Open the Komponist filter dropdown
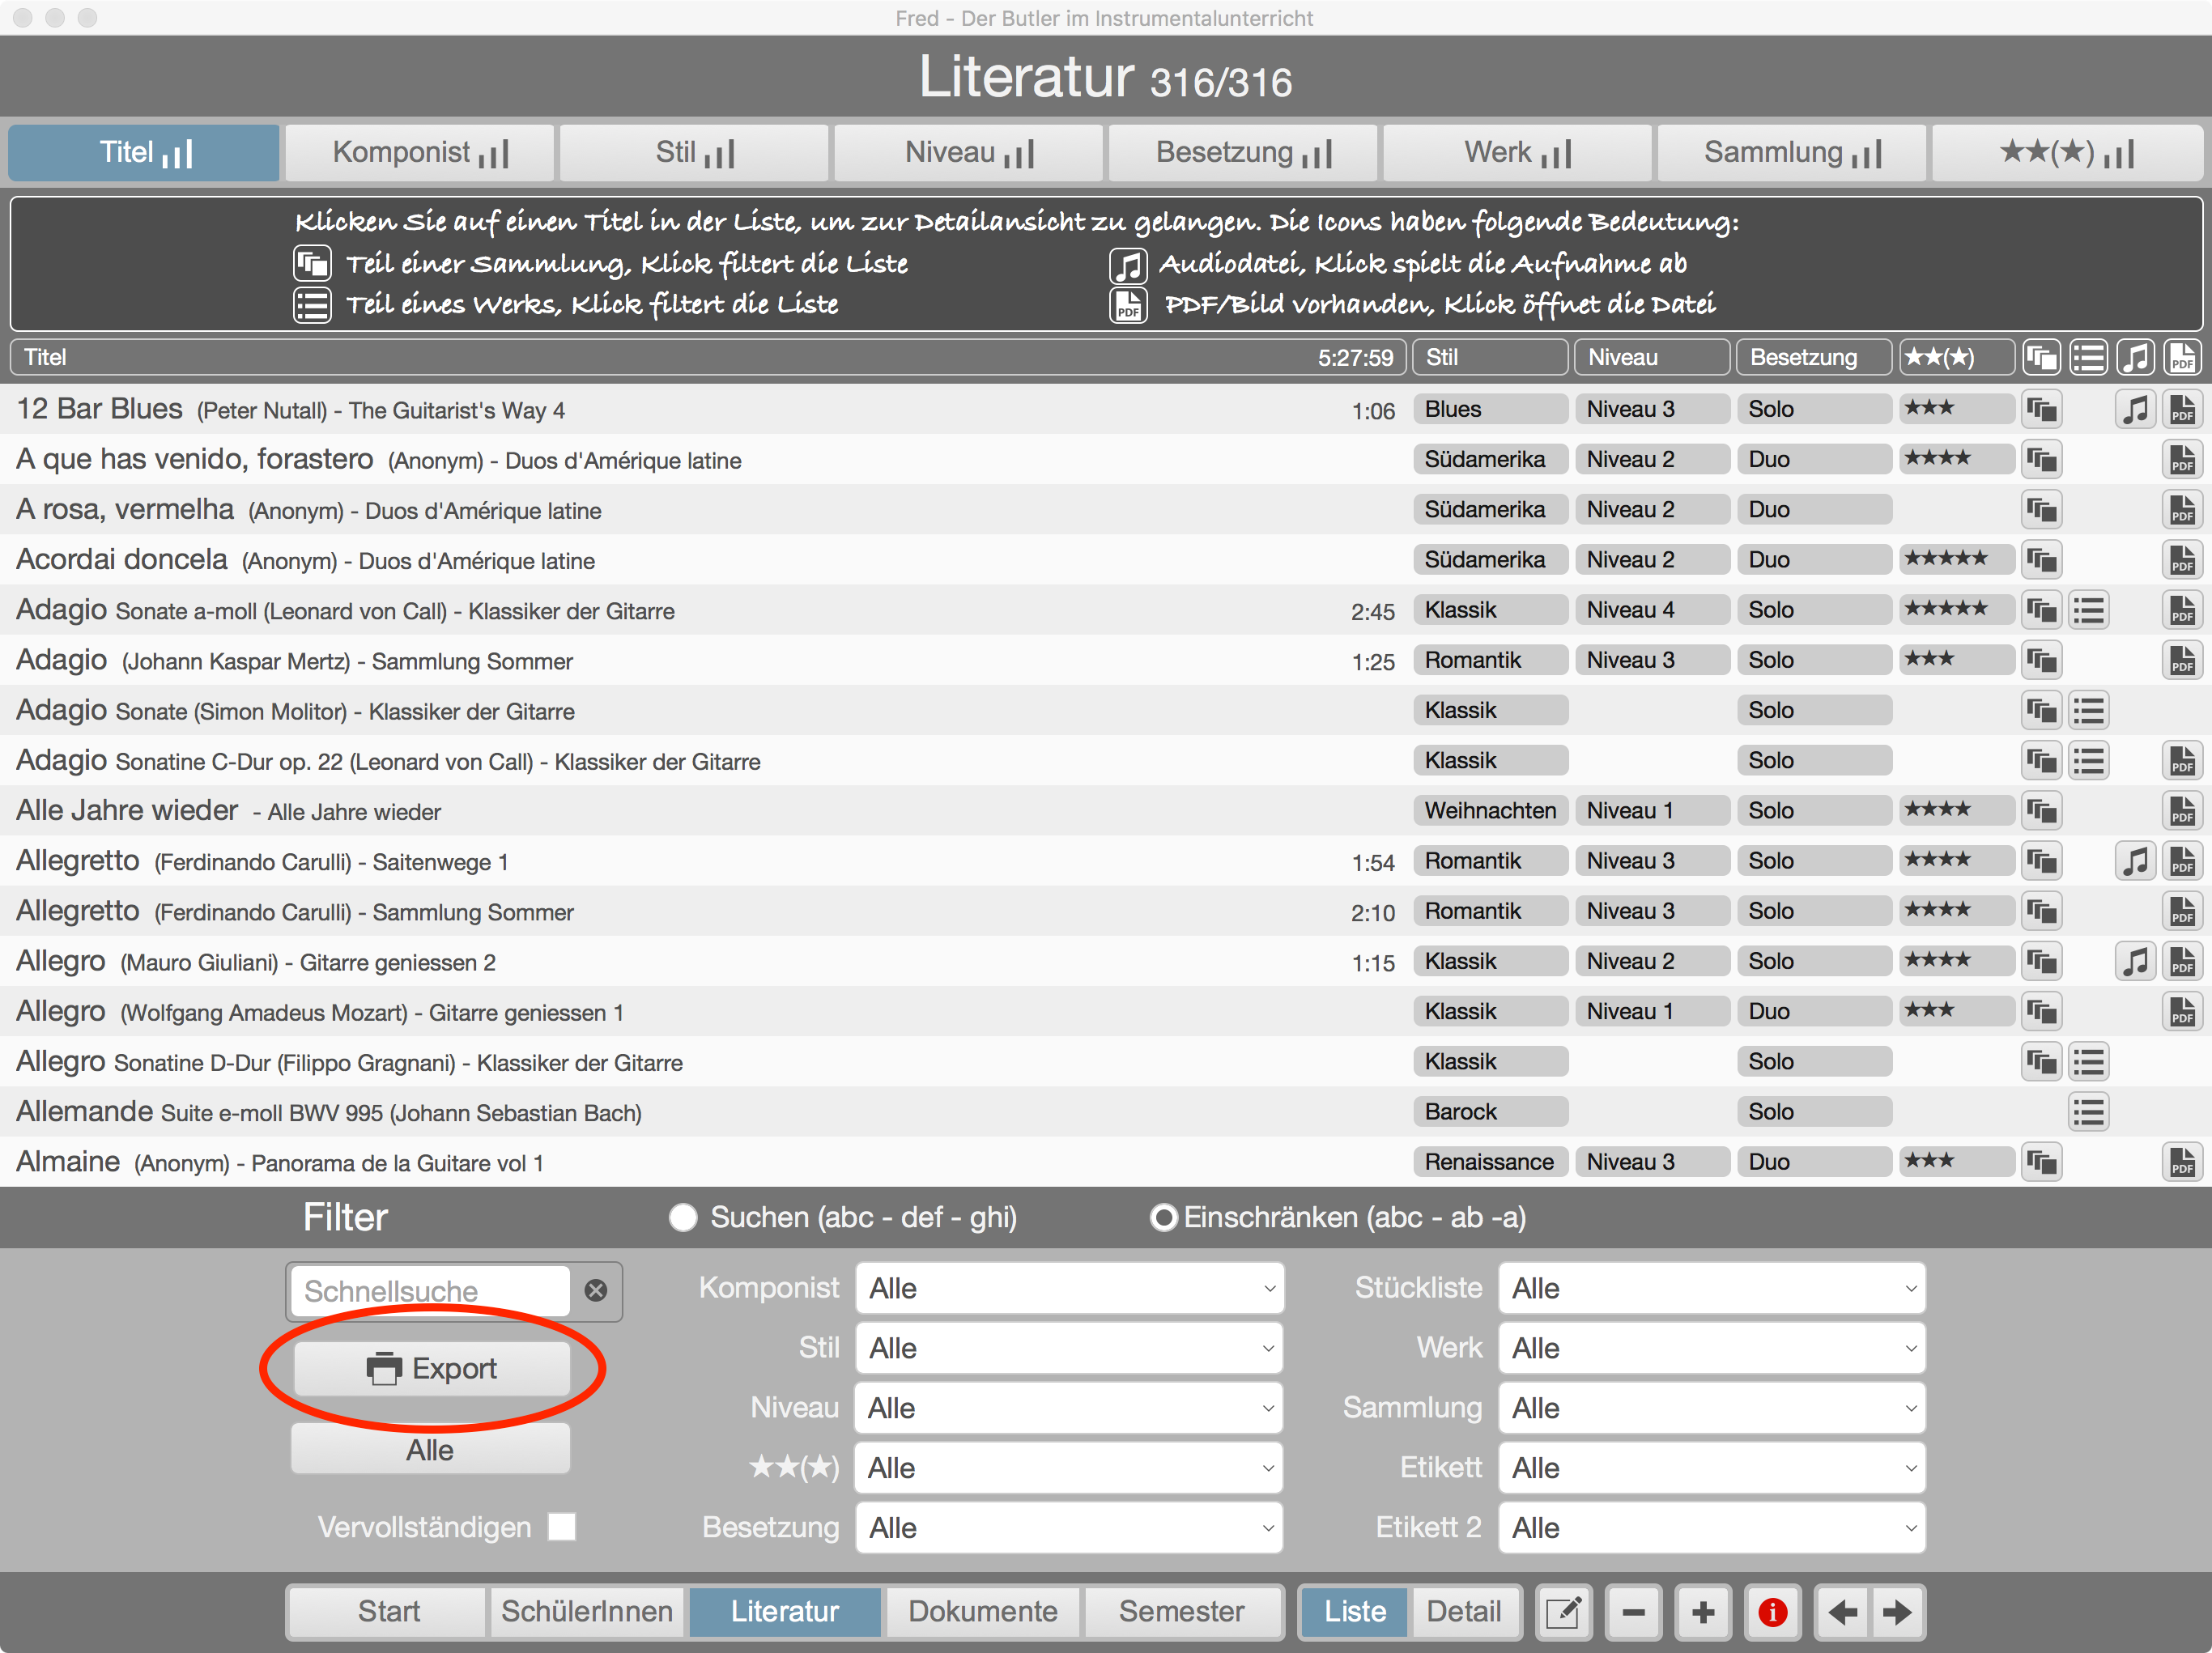 tap(1069, 1288)
